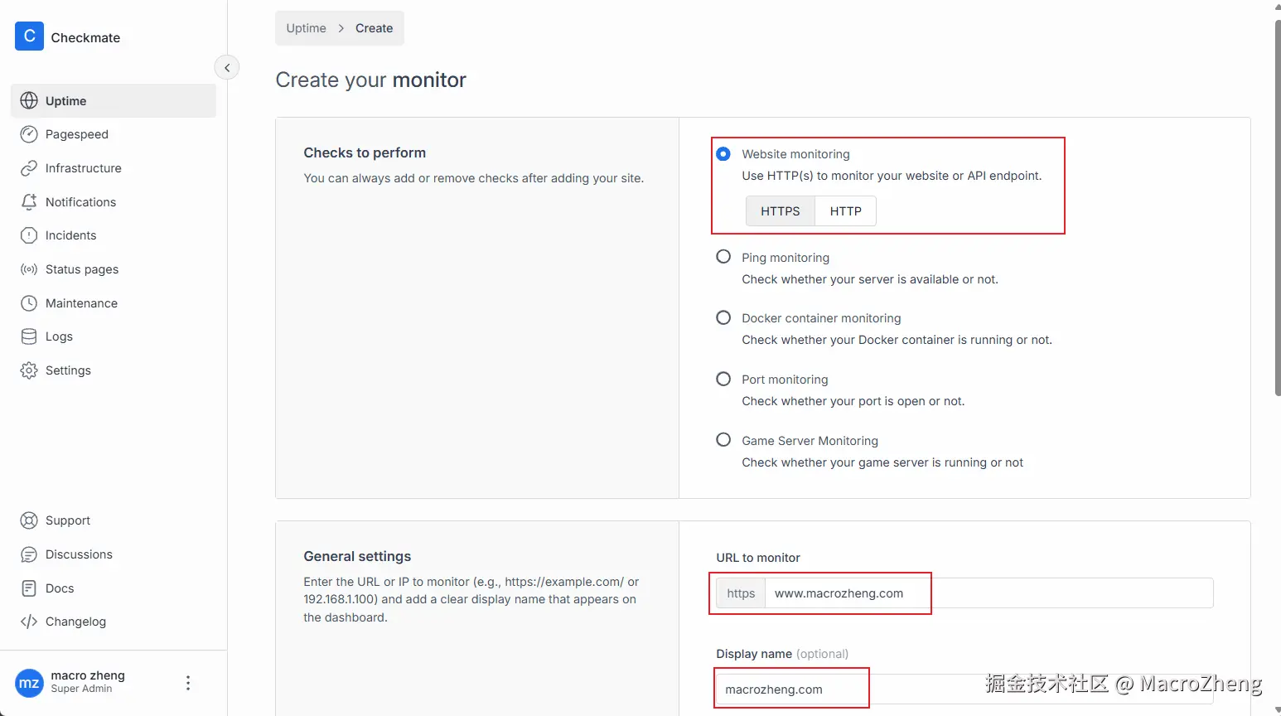Open Logs via the database icon
Viewport: 1281px width, 716px height.
[x=29, y=336]
